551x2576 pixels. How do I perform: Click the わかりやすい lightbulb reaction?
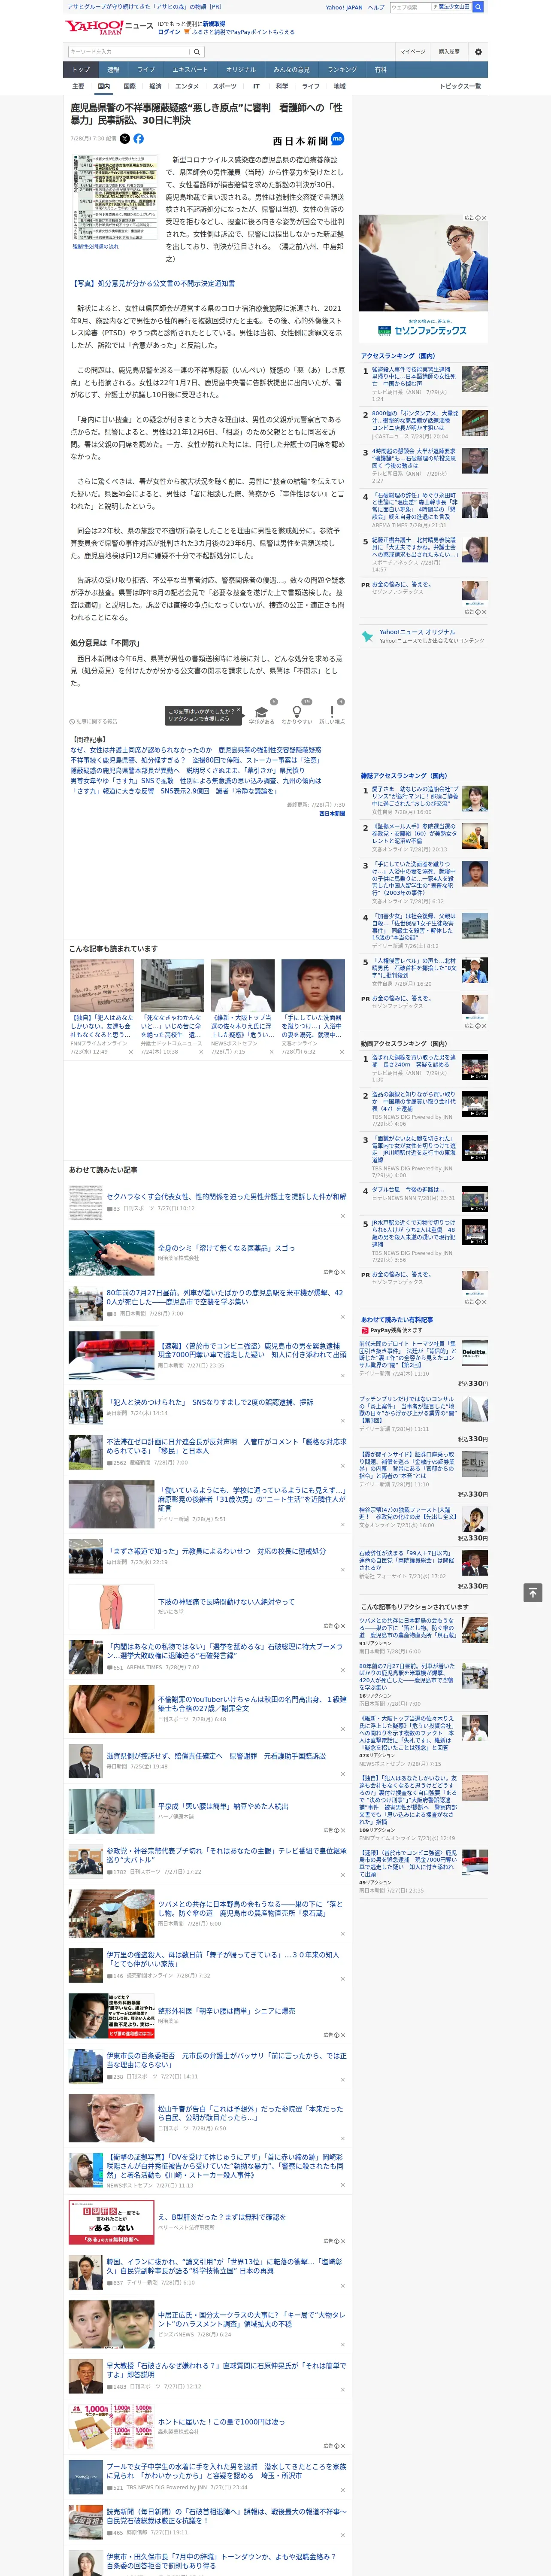coord(296,712)
